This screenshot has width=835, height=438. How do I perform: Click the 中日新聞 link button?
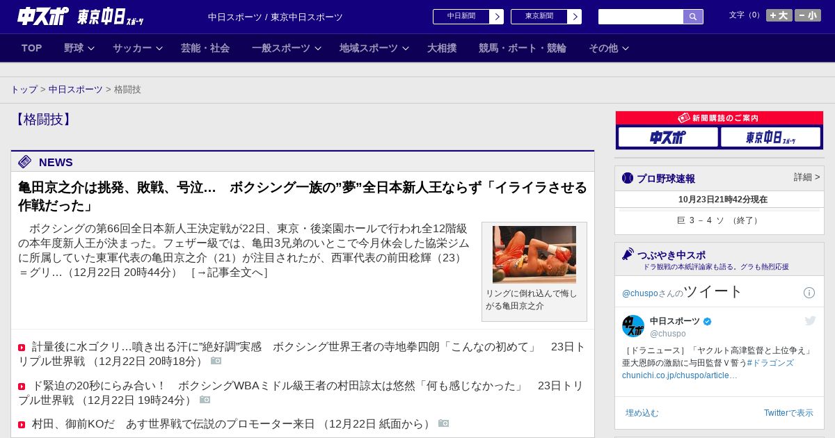tap(461, 16)
